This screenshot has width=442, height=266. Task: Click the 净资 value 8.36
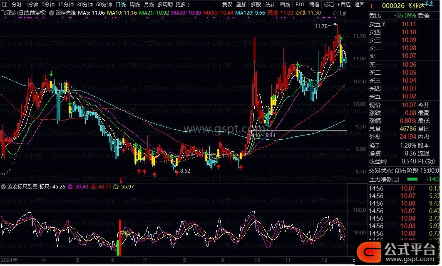click(x=410, y=153)
